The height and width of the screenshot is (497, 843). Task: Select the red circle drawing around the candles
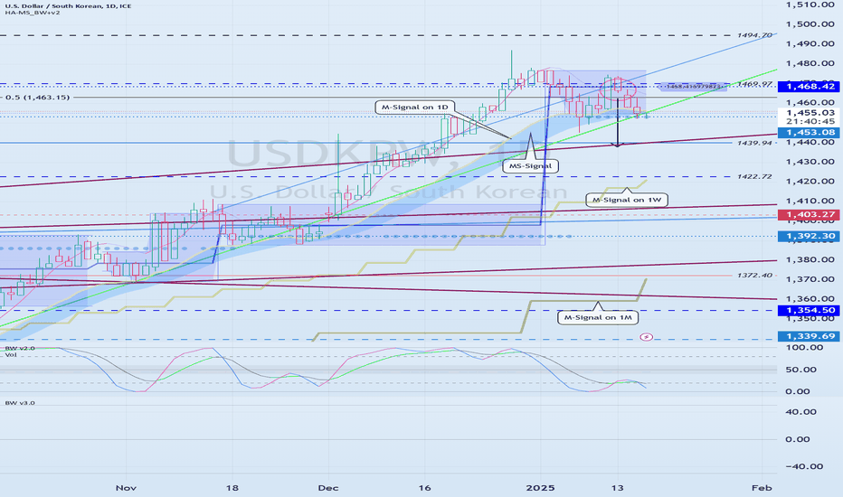(x=619, y=89)
